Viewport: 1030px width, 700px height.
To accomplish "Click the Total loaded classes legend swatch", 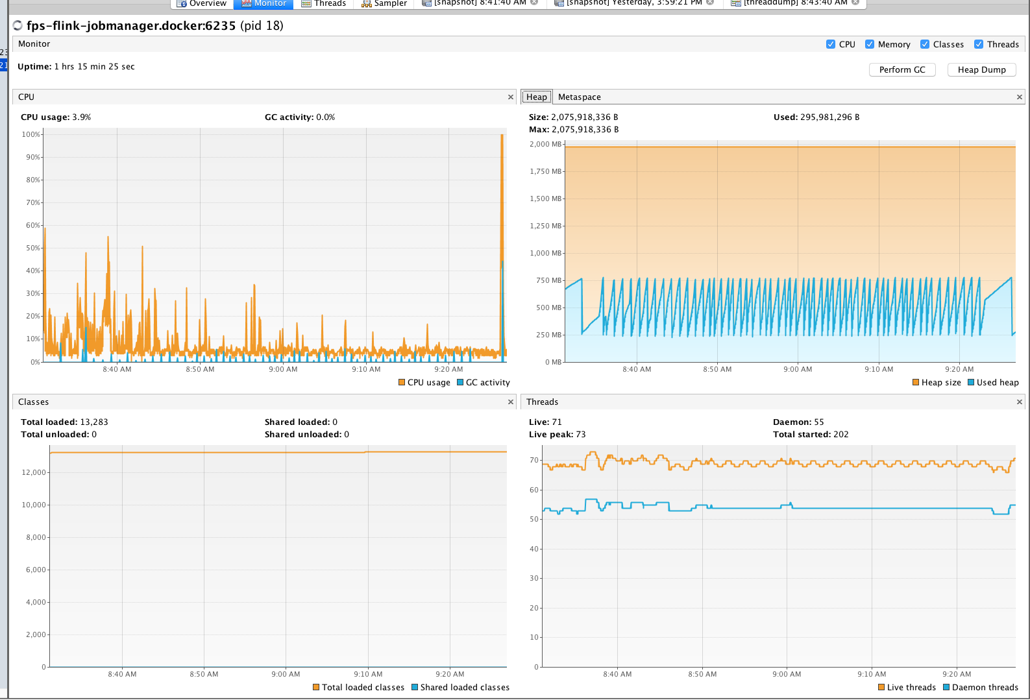I will (x=316, y=688).
